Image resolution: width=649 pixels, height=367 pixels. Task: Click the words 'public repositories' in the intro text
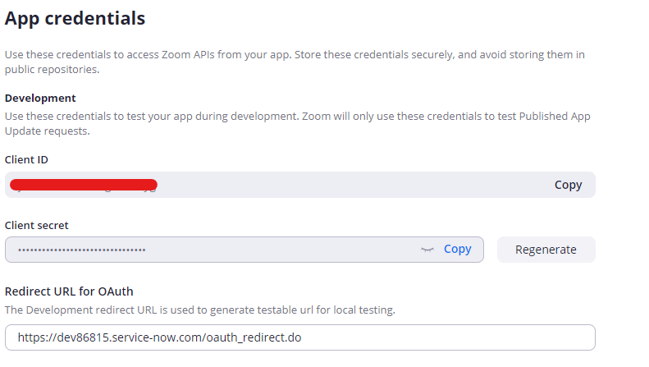tap(52, 69)
